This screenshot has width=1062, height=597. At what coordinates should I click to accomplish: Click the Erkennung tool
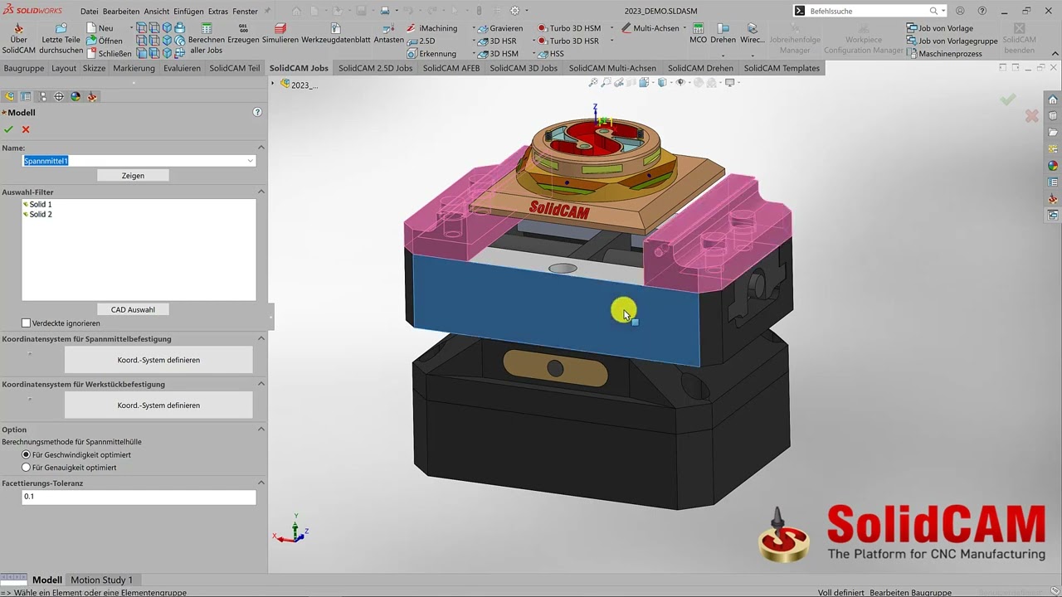point(431,54)
